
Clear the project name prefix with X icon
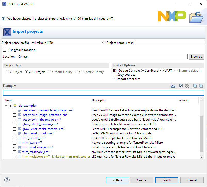(103, 43)
